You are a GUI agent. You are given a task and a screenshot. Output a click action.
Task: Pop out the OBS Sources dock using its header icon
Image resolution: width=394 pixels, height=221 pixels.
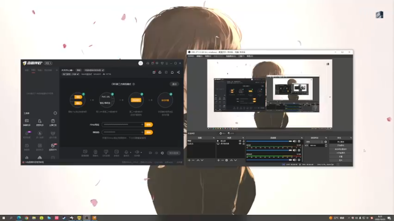(x=243, y=138)
